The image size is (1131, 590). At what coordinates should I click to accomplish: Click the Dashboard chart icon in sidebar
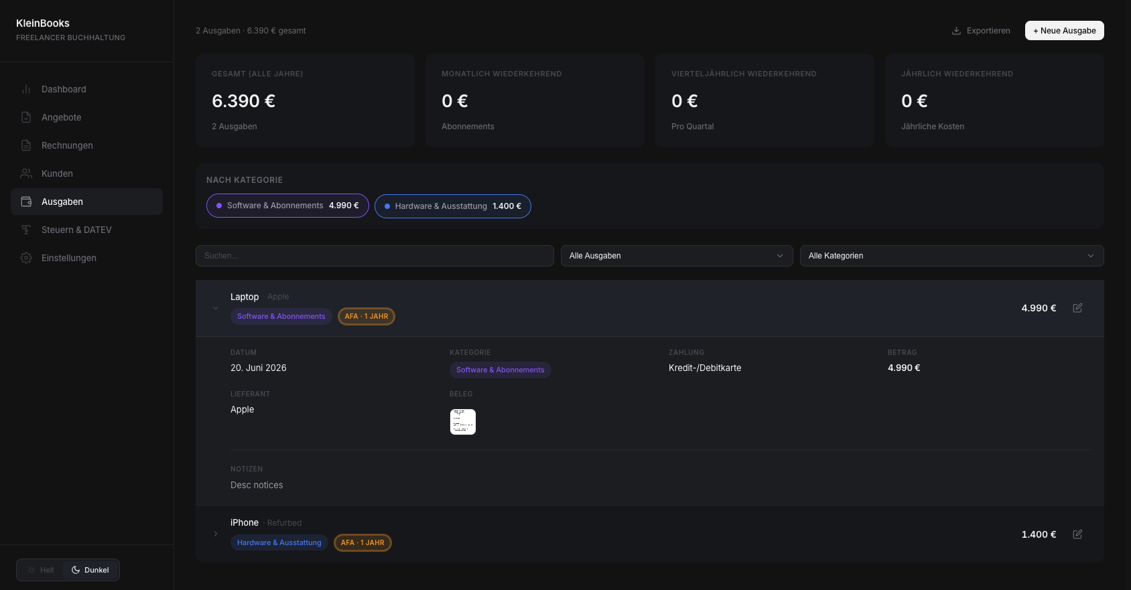[x=26, y=89]
